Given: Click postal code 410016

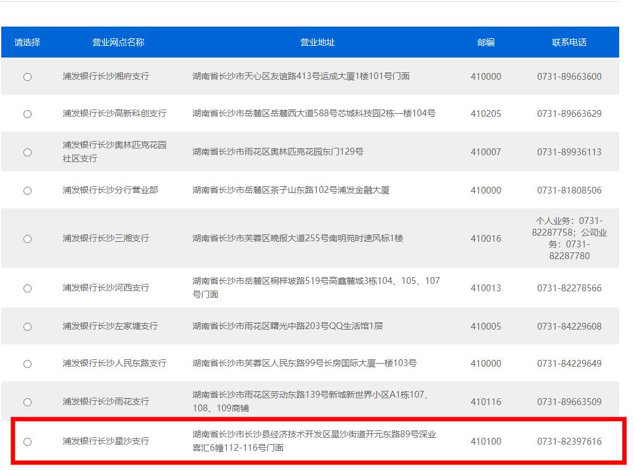Looking at the screenshot, I should [x=486, y=239].
